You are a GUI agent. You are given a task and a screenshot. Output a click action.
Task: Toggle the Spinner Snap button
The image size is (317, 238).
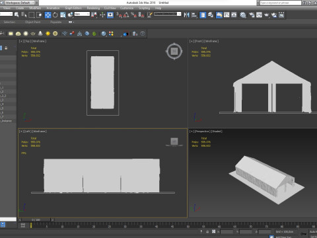(x=141, y=15)
